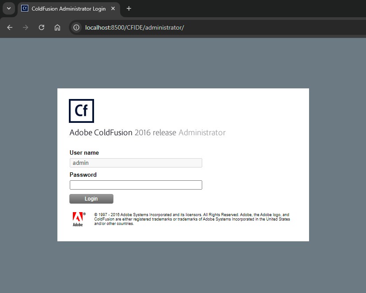
Task: Click the Cf favicon on the browser tab
Action: (25, 8)
